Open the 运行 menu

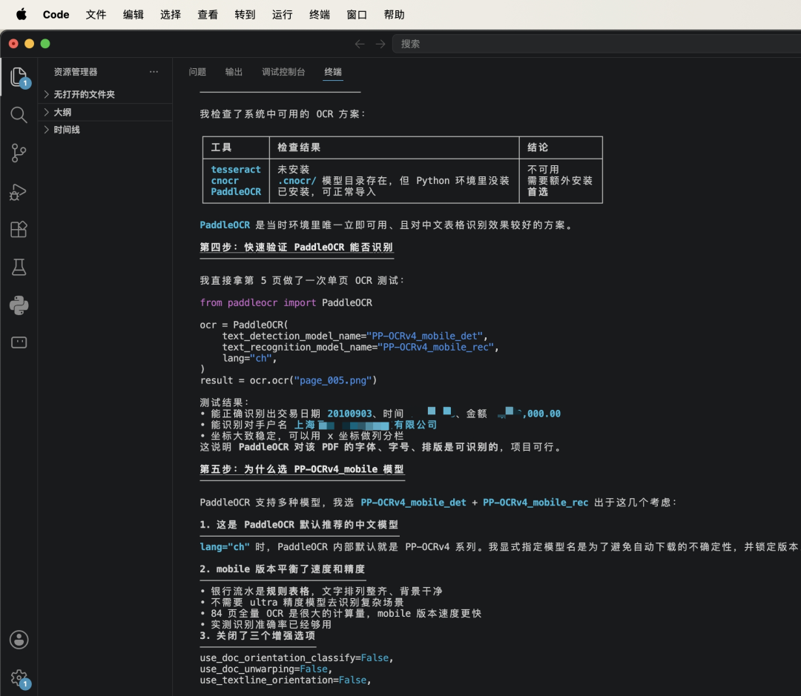point(283,14)
